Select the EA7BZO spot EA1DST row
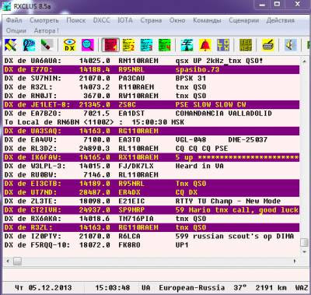The width and height of the screenshot is (311, 295). click(x=152, y=114)
